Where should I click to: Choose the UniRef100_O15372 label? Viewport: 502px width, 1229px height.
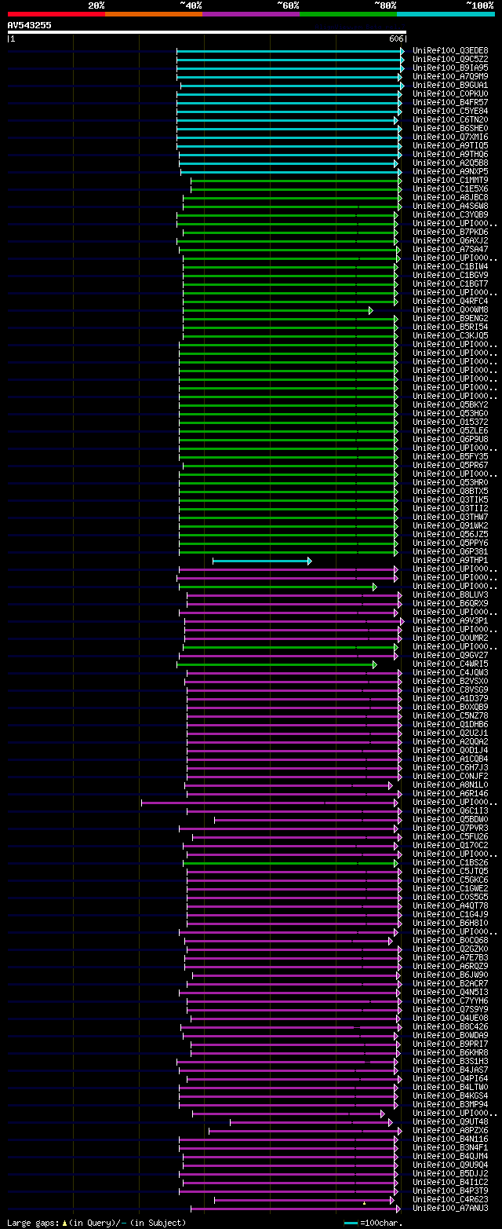click(x=450, y=422)
